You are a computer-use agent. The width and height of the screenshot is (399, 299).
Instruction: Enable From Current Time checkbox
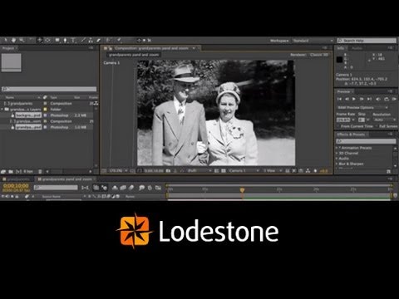click(x=338, y=126)
